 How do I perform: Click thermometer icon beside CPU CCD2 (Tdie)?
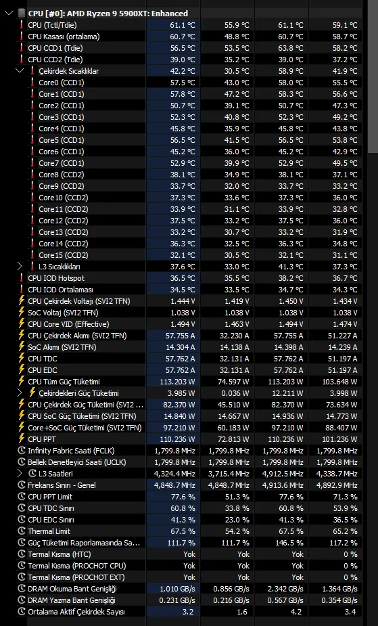point(22,60)
